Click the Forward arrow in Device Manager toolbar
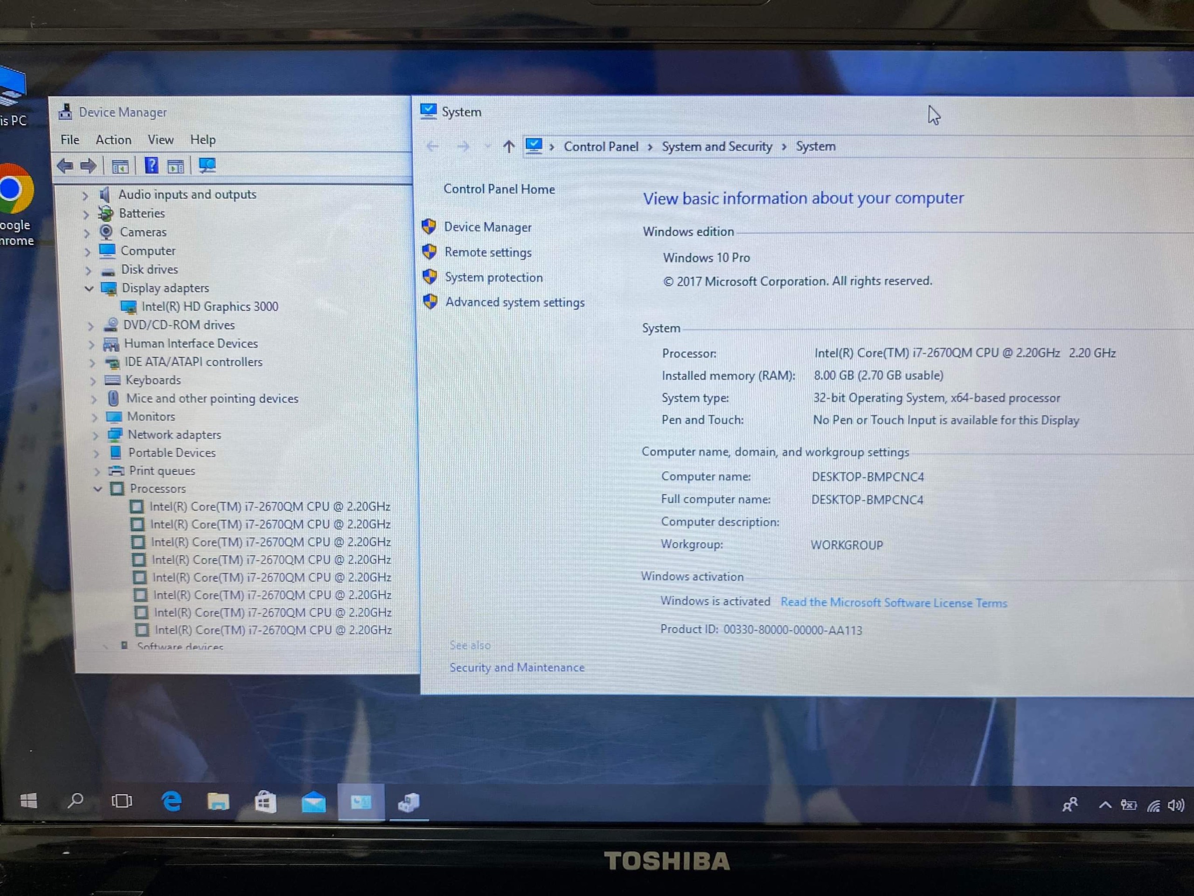Viewport: 1194px width, 896px height. pyautogui.click(x=89, y=165)
